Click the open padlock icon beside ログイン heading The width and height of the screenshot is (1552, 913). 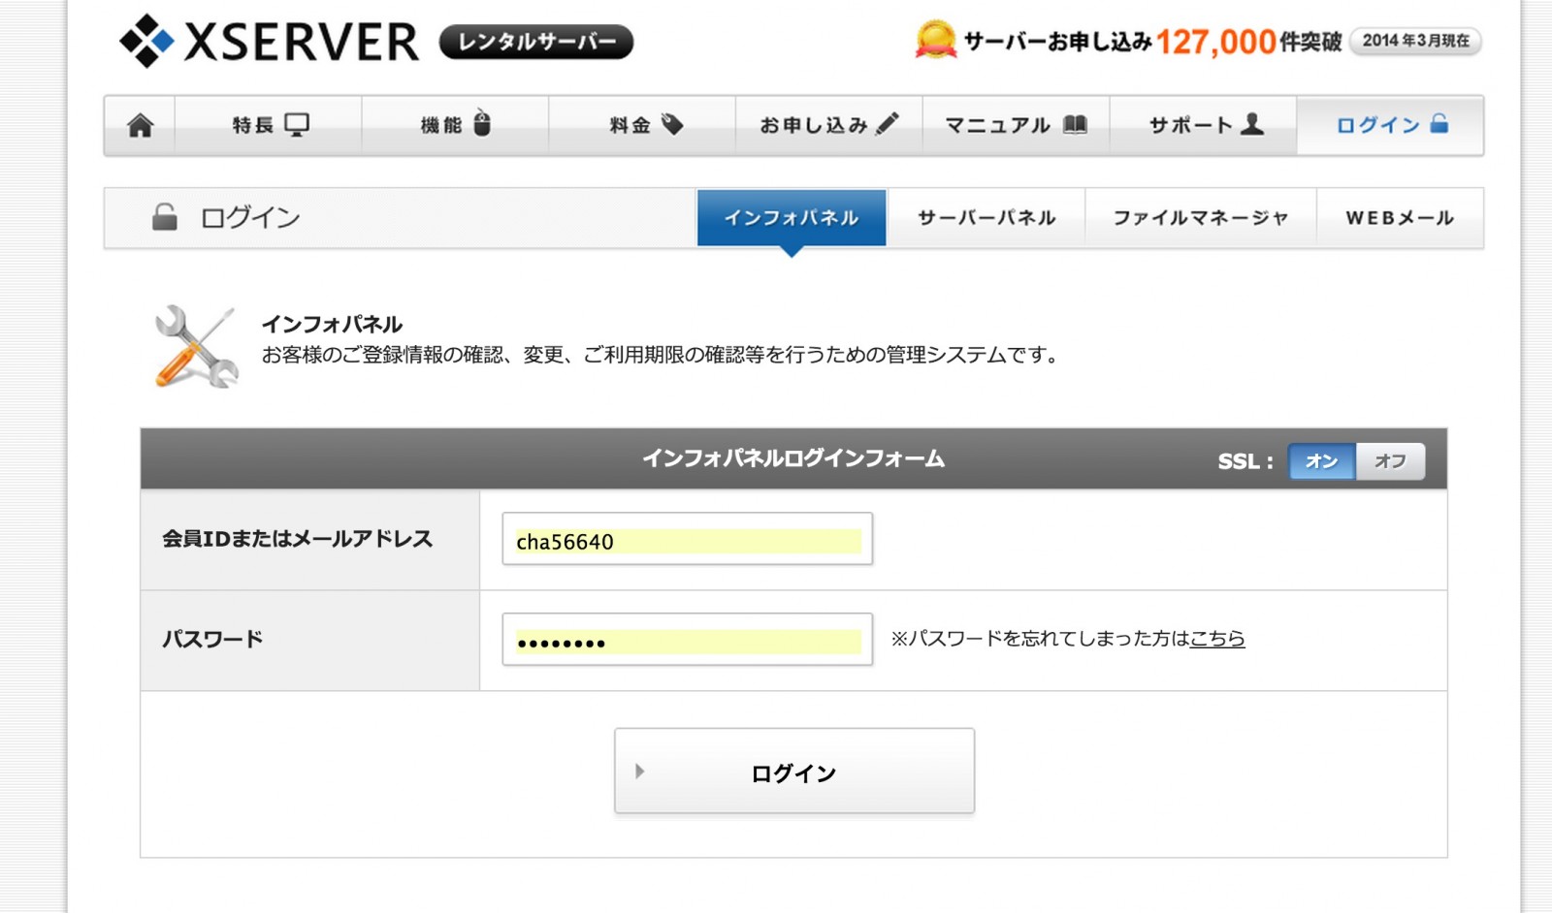(165, 217)
